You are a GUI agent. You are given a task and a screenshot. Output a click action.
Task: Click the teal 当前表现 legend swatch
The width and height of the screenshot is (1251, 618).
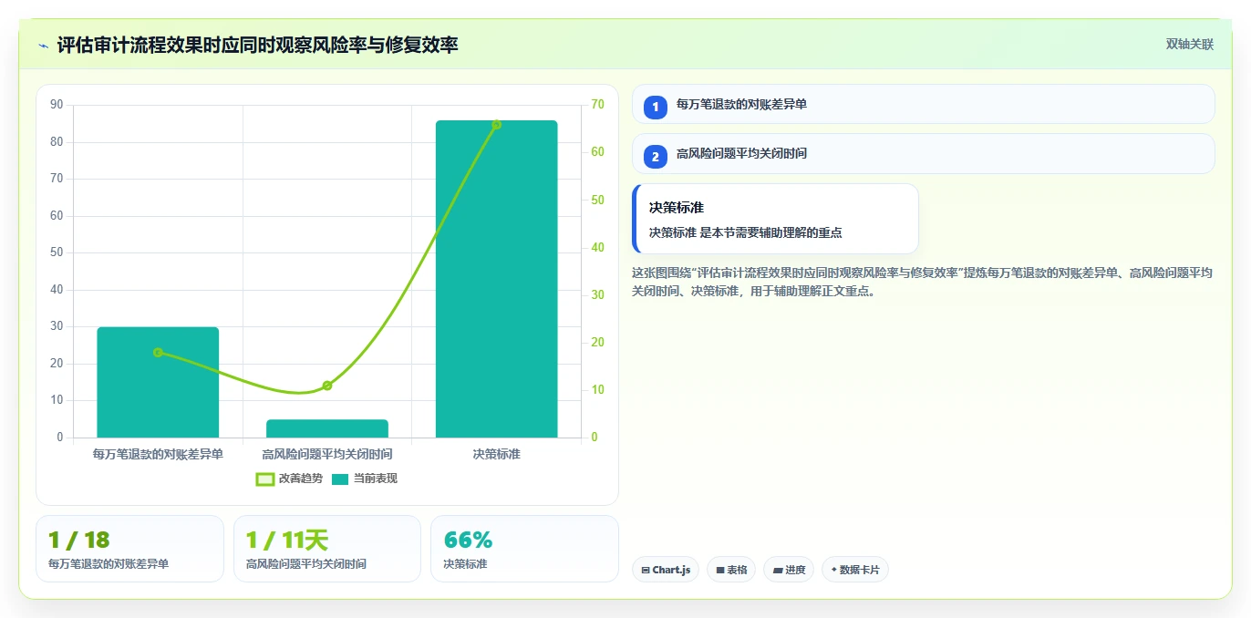340,479
